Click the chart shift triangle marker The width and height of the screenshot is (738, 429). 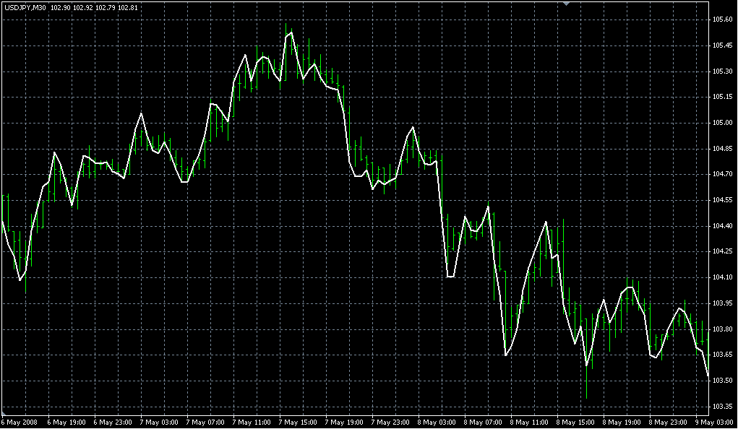click(x=567, y=4)
